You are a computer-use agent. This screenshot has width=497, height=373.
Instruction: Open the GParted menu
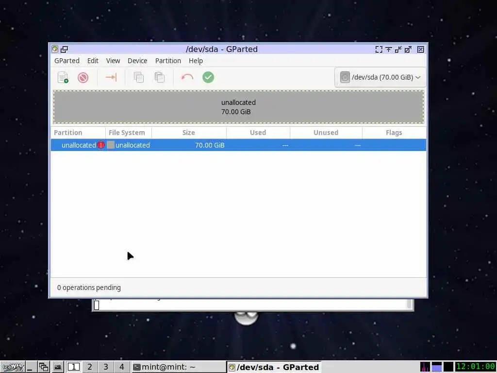[67, 61]
